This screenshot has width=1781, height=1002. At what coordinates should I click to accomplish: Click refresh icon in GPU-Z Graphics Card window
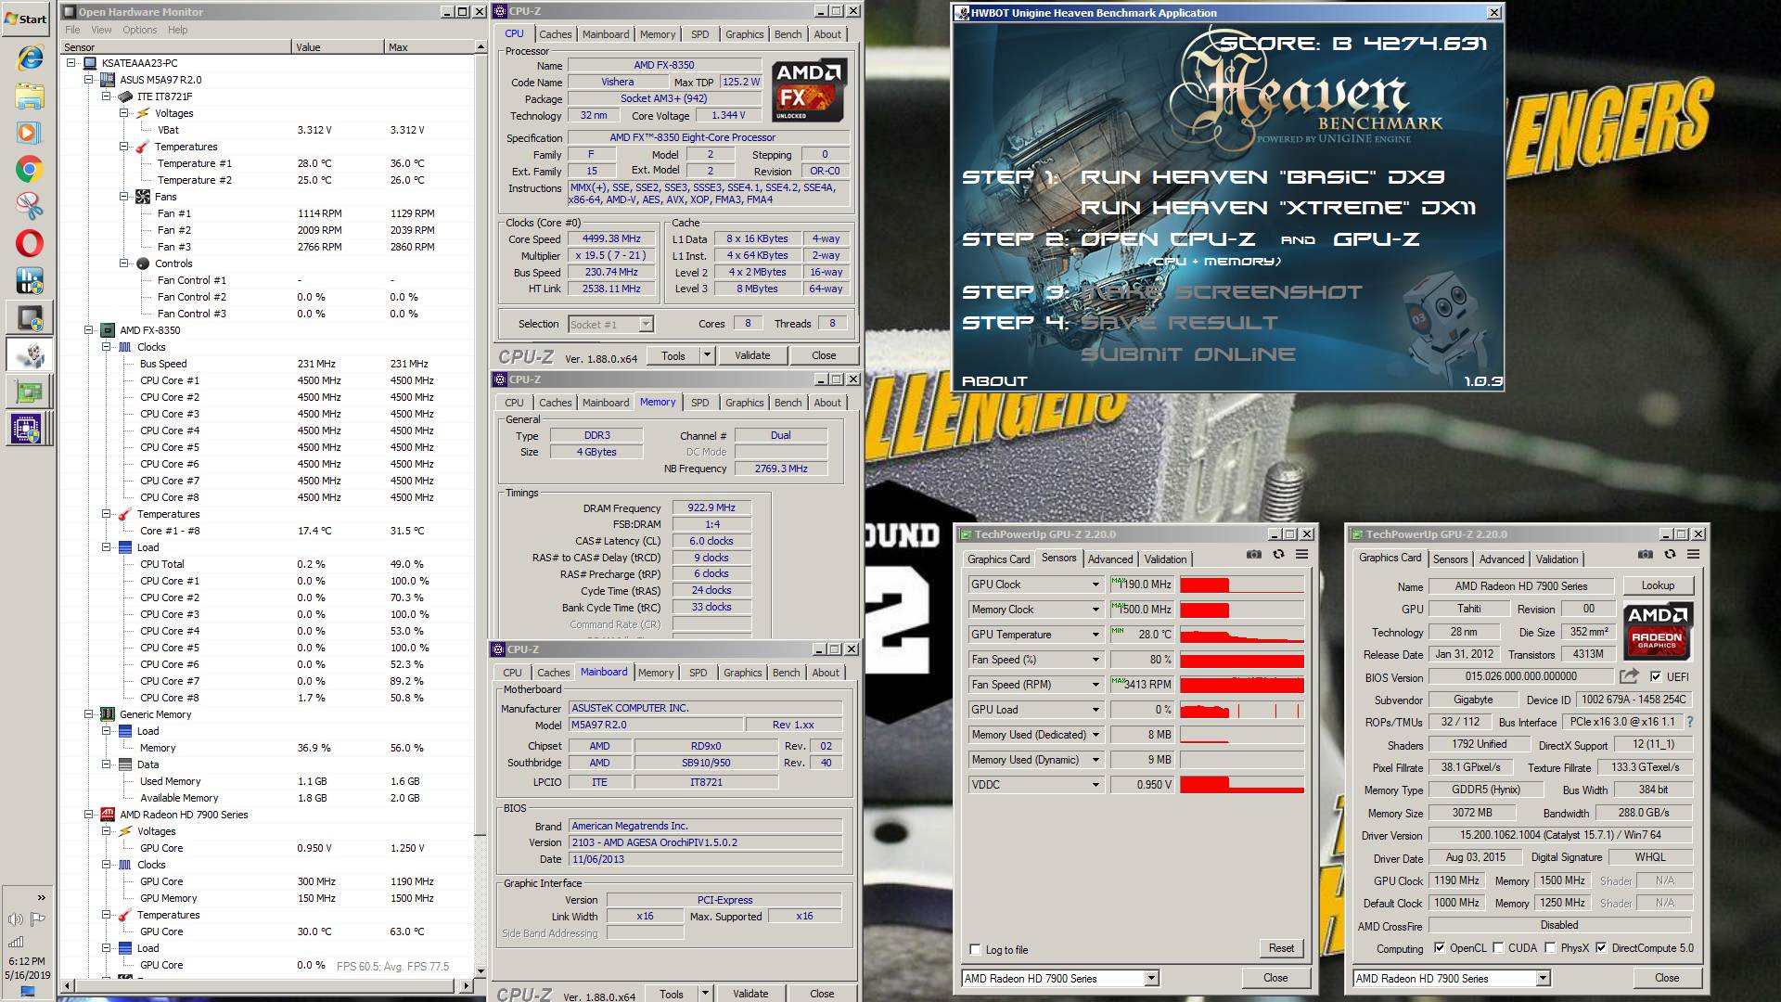(1670, 554)
